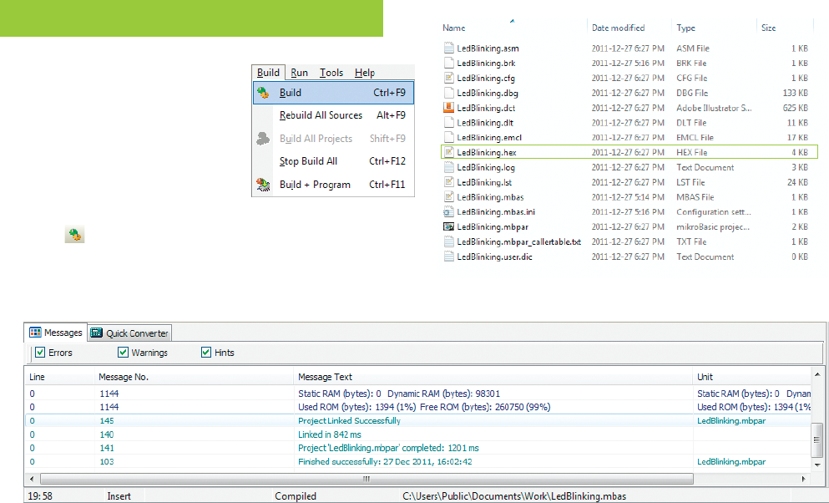Switch to the Quick Converter tab

click(x=129, y=333)
